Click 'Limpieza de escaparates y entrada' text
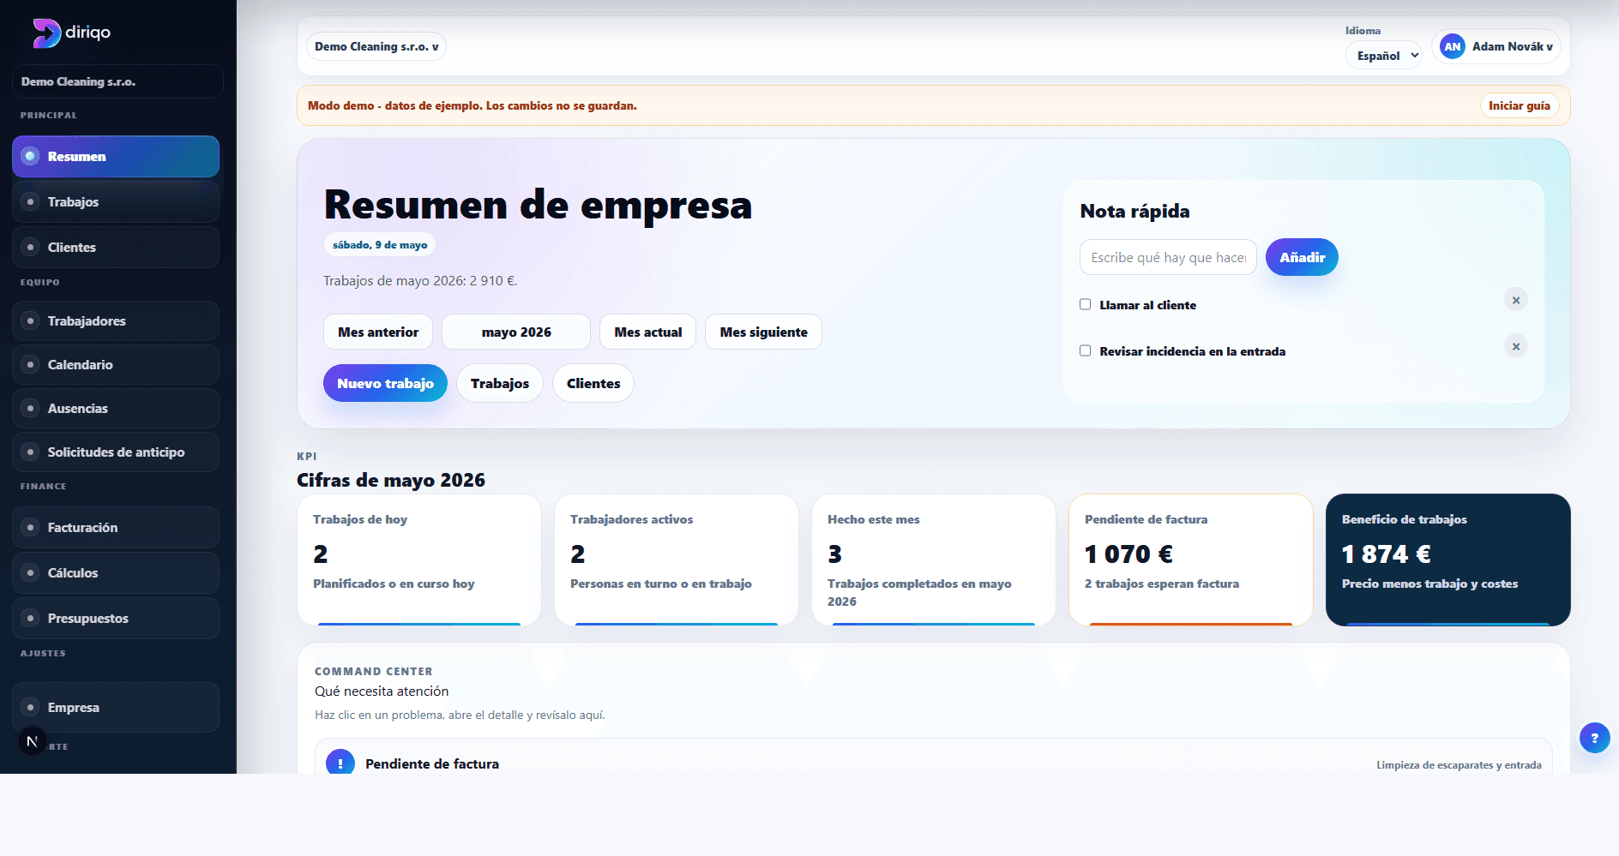The width and height of the screenshot is (1619, 856). pyautogui.click(x=1459, y=764)
